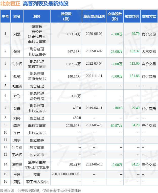This screenshot has height=193, width=158.
Task: Select the name 周宁
Action: pyautogui.click(x=17, y=140)
